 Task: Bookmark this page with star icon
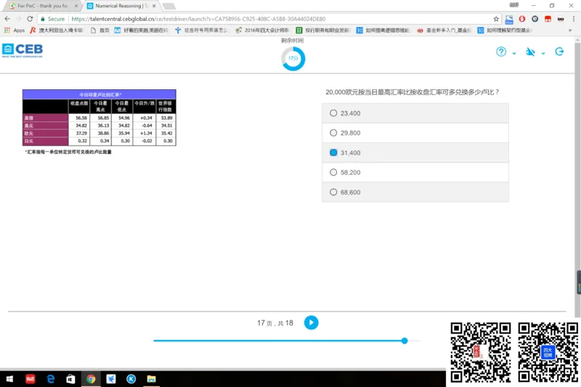pyautogui.click(x=496, y=19)
